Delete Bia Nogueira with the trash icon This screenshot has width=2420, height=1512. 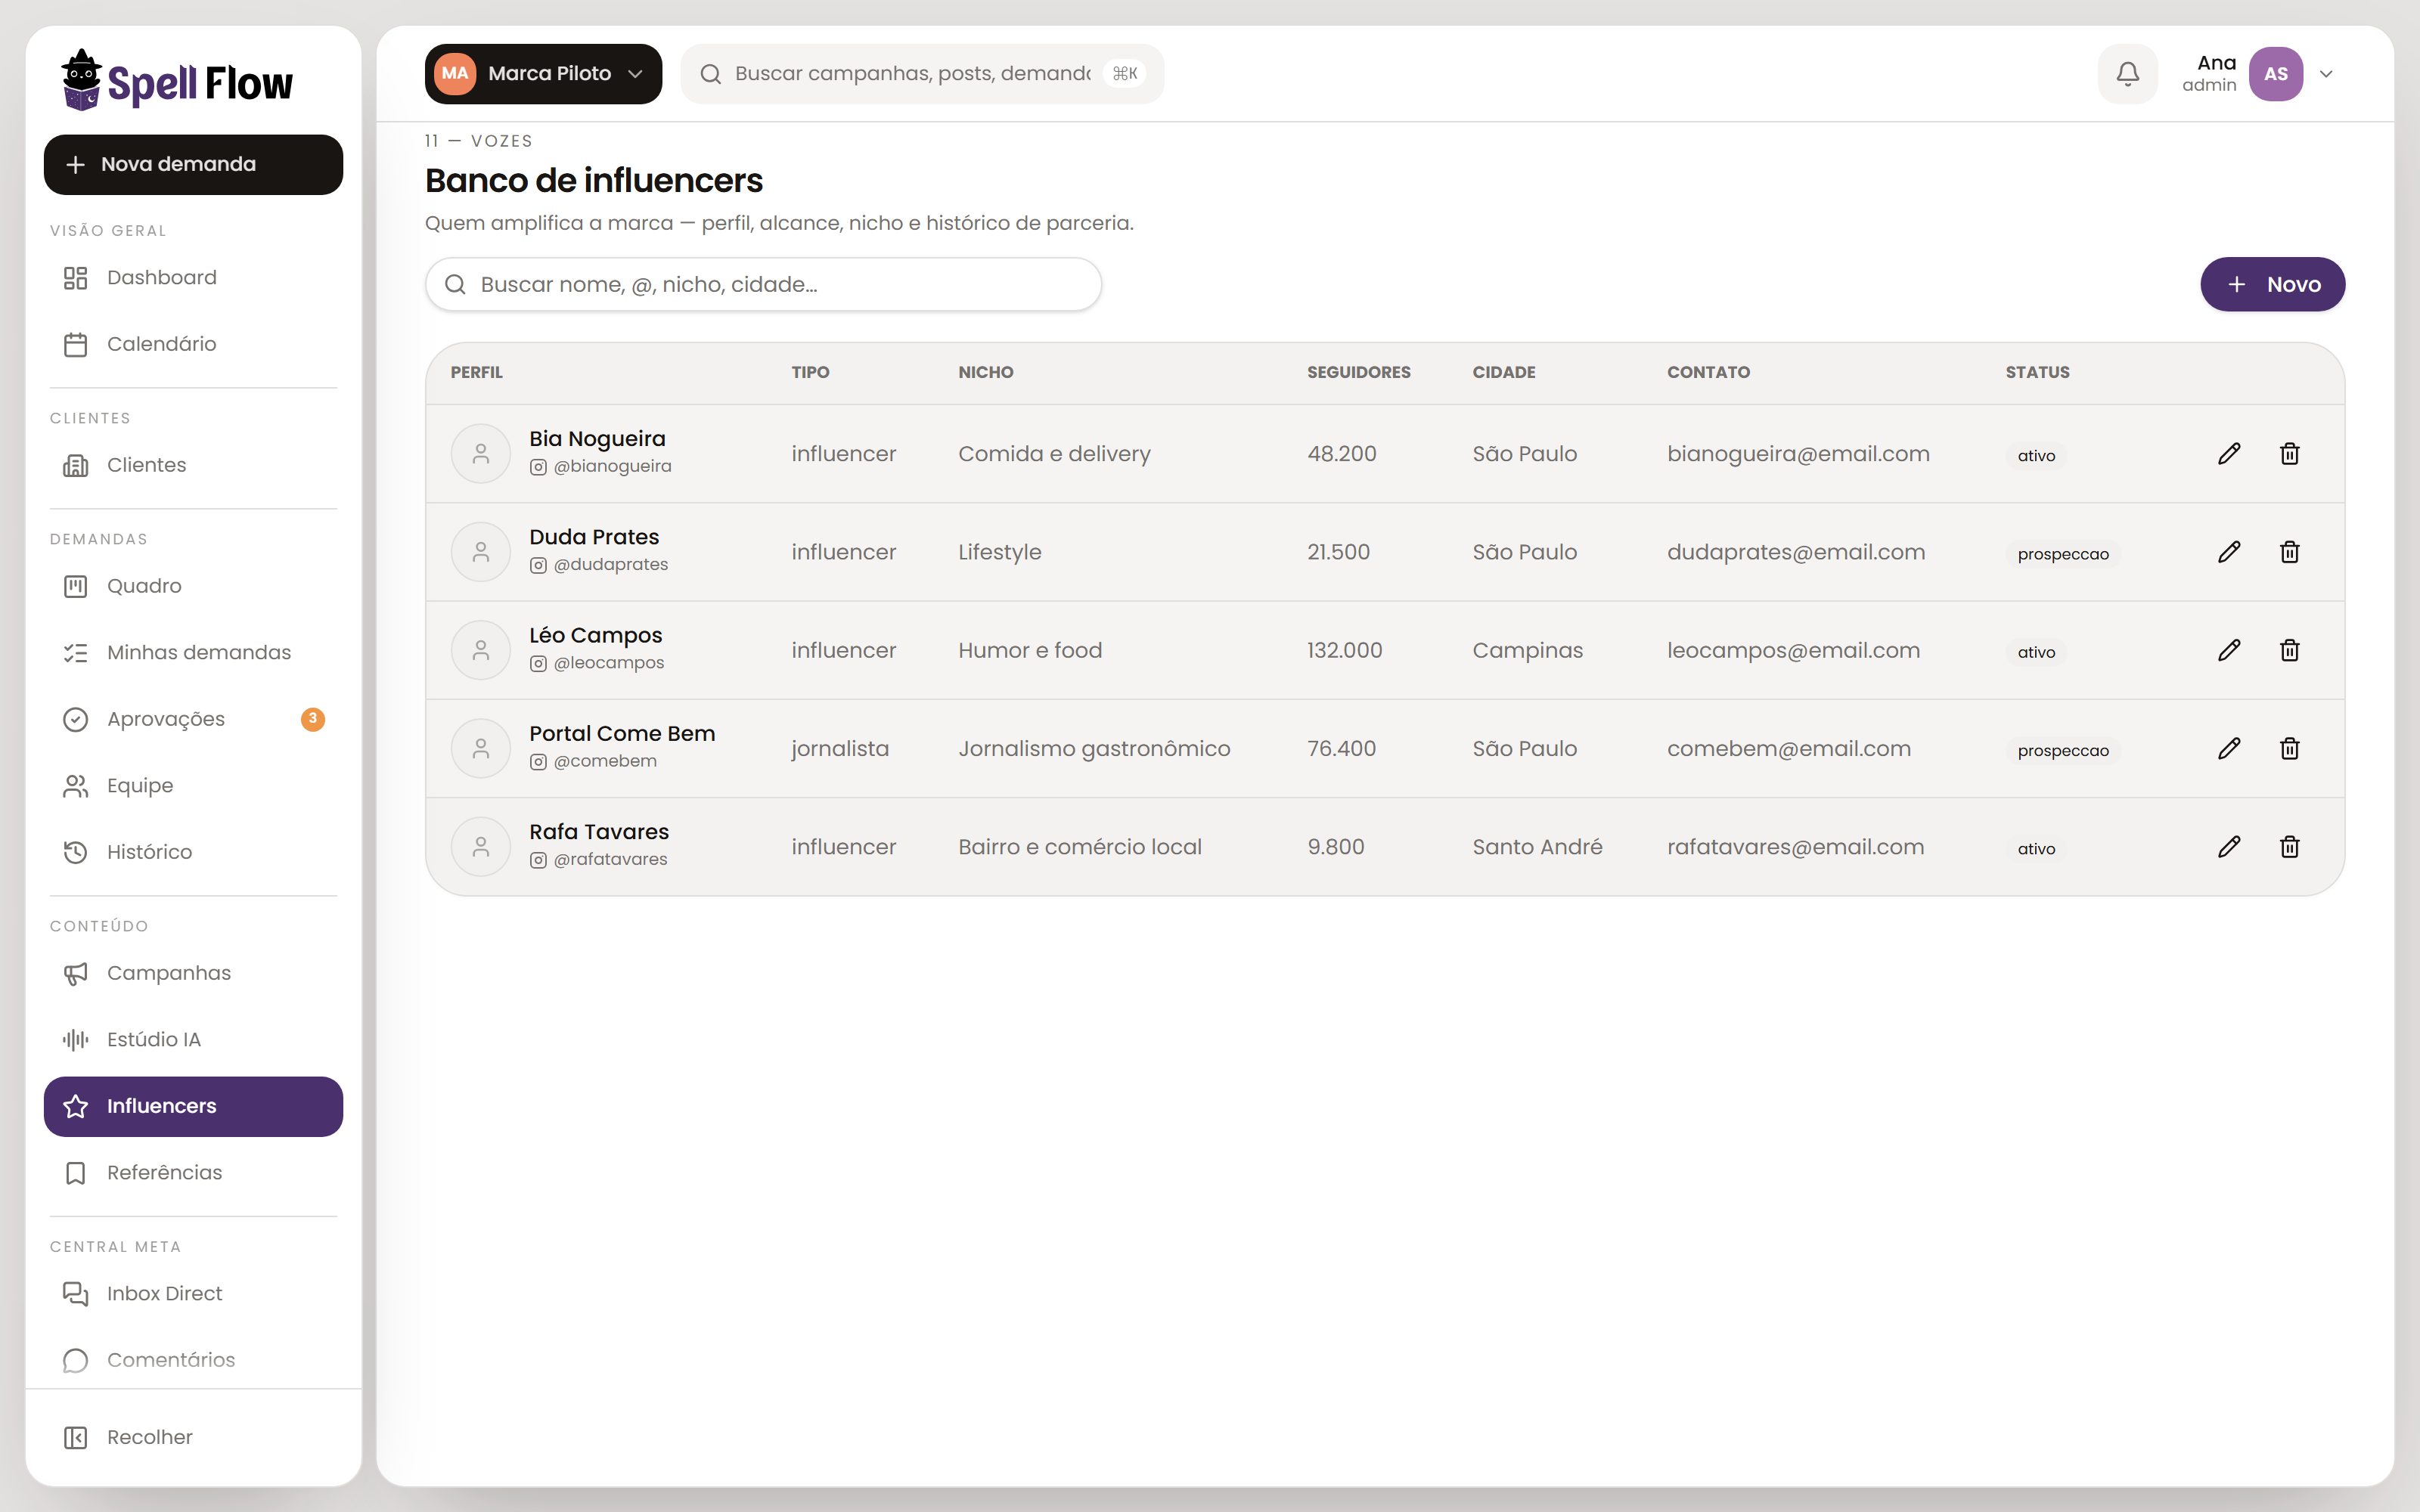[x=2289, y=454]
